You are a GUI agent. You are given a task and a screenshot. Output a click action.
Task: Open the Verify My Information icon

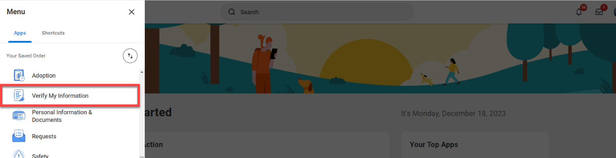[x=19, y=95]
